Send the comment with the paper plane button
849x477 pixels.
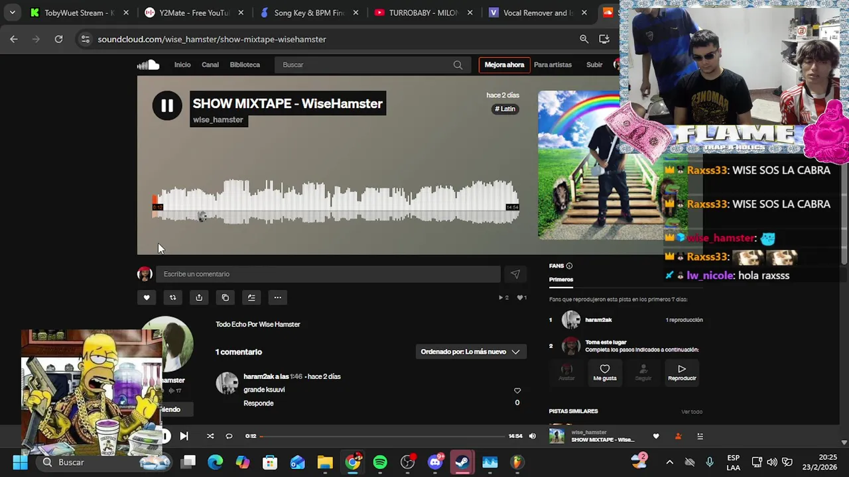[515, 274]
